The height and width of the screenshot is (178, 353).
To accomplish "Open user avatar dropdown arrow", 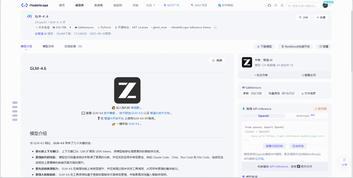I will tap(330, 5).
